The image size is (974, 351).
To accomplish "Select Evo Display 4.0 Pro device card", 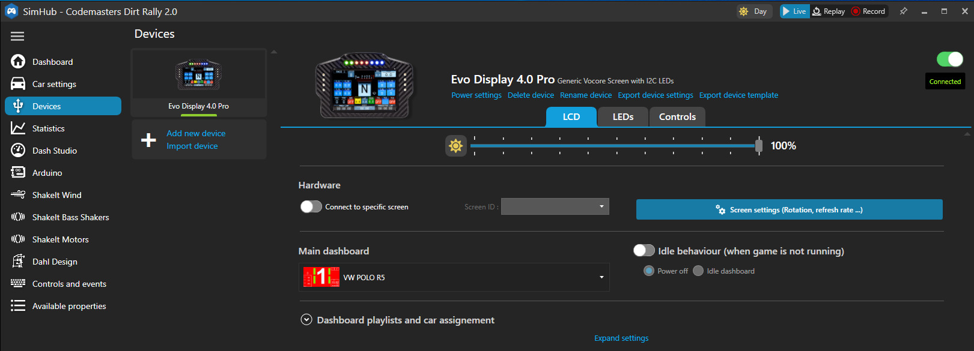I will coord(198,83).
